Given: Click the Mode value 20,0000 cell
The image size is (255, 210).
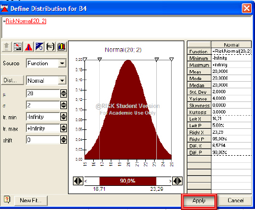Looking at the screenshot, I should pyautogui.click(x=232, y=78).
